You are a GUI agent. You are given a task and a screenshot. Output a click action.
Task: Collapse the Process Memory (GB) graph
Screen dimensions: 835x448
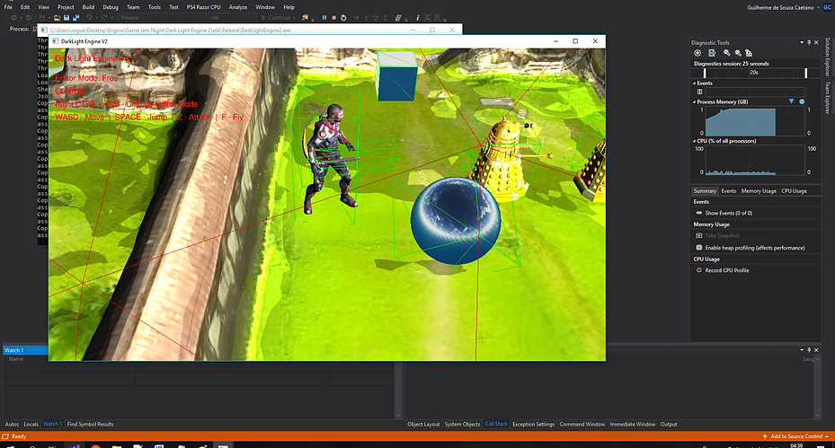click(694, 101)
